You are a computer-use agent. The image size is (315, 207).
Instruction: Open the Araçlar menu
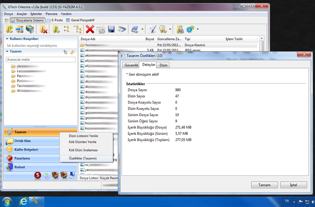(x=22, y=14)
